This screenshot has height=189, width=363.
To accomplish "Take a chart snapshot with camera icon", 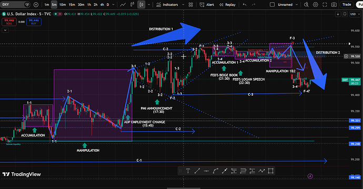I will point(334,5).
